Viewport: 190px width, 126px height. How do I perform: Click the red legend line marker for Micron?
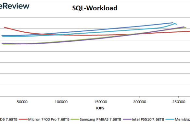pyautogui.click(x=23, y=119)
